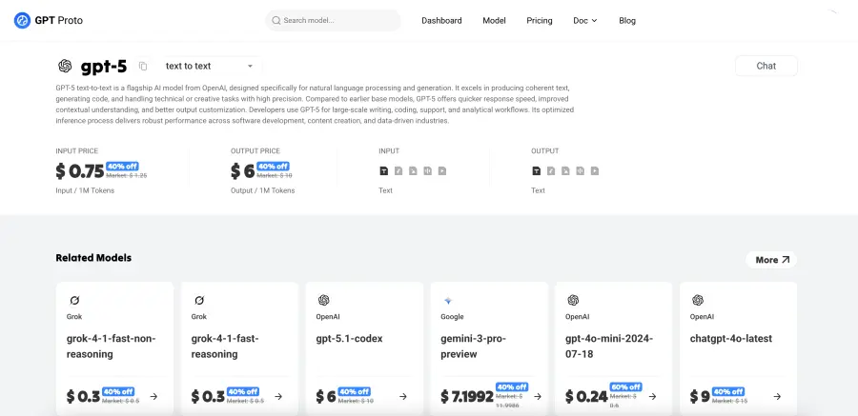Image resolution: width=858 pixels, height=416 pixels.
Task: Visit the Blog link in navbar
Action: (x=626, y=20)
